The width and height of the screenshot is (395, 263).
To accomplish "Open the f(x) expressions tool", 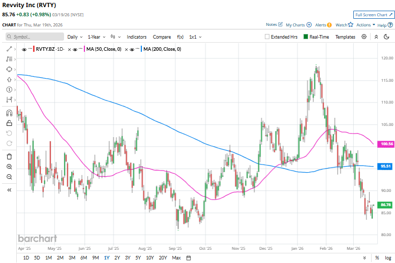I will click(180, 37).
